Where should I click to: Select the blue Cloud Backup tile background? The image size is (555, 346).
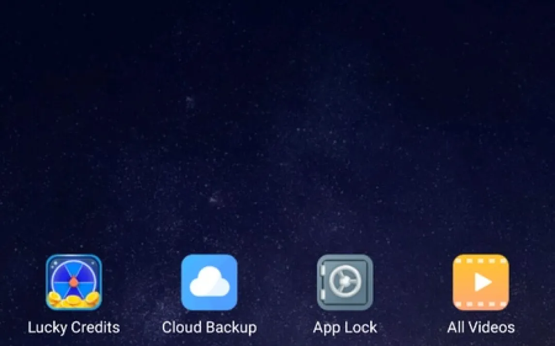tap(194, 265)
